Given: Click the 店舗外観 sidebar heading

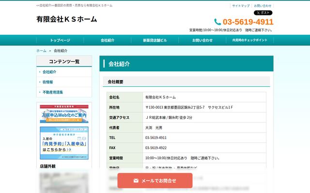Looking at the screenshot, I should coord(47,166).
